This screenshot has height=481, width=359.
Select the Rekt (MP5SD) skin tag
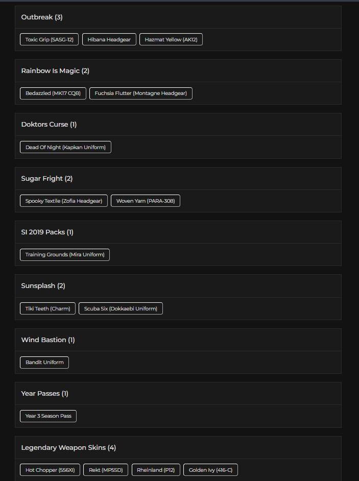pyautogui.click(x=106, y=470)
